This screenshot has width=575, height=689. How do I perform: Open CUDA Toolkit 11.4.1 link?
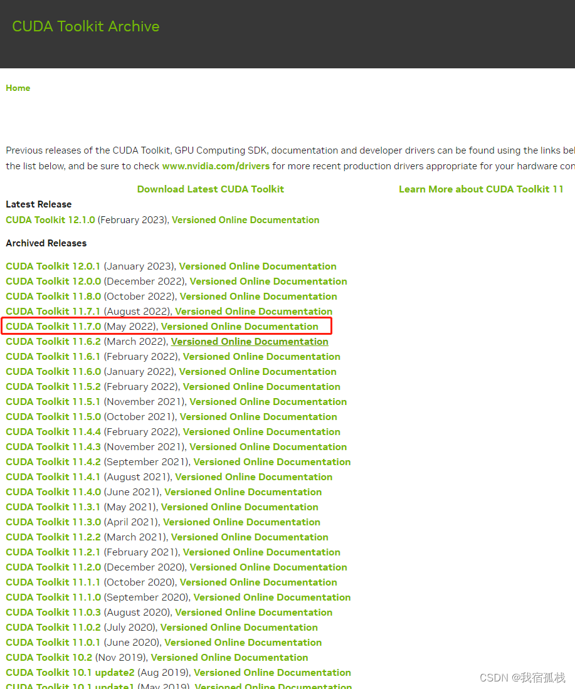[x=53, y=476]
